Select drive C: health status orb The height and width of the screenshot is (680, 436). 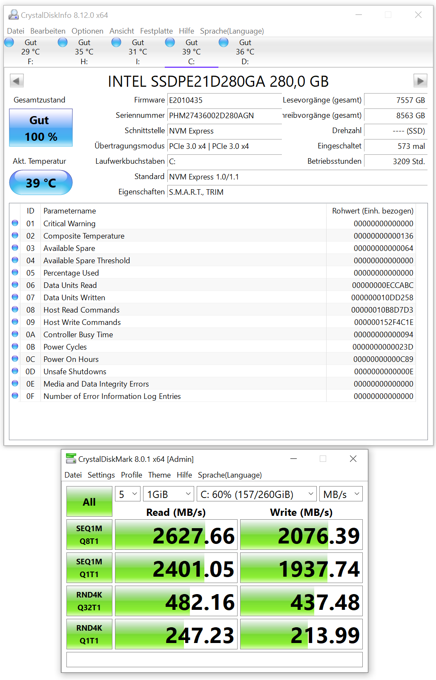tap(170, 42)
